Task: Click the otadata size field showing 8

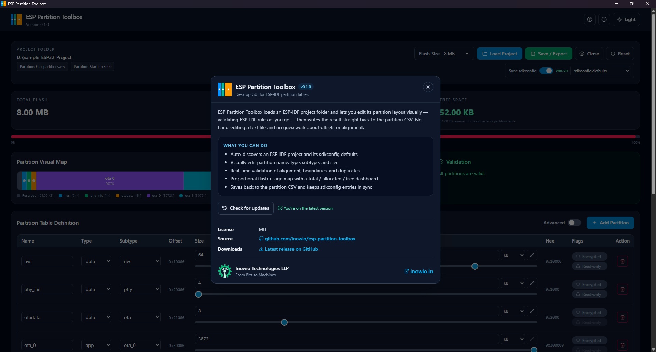Action: (347, 311)
